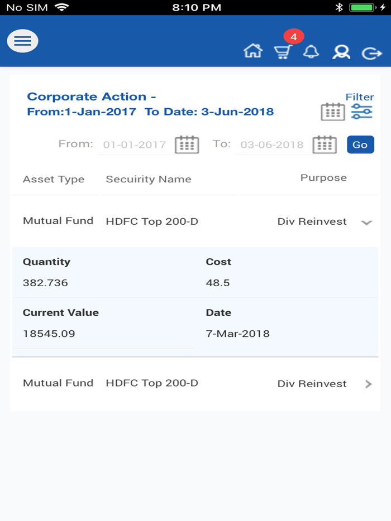Collapse the expanded HDFC Top 200-D details
391x521 pixels.
[x=366, y=221]
